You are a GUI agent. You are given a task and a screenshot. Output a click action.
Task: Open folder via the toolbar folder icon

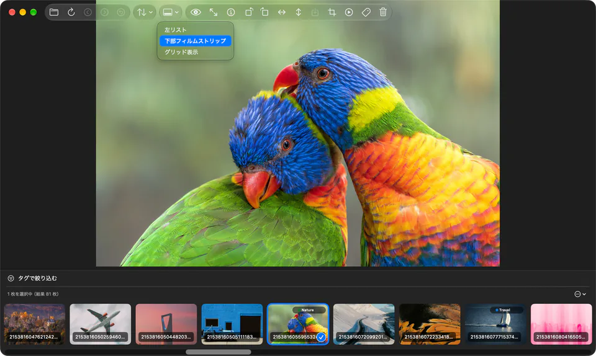pos(54,12)
